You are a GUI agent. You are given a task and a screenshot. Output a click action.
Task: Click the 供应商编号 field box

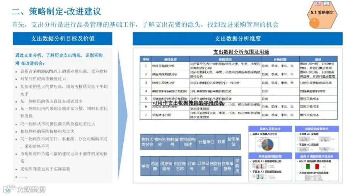click(x=166, y=166)
